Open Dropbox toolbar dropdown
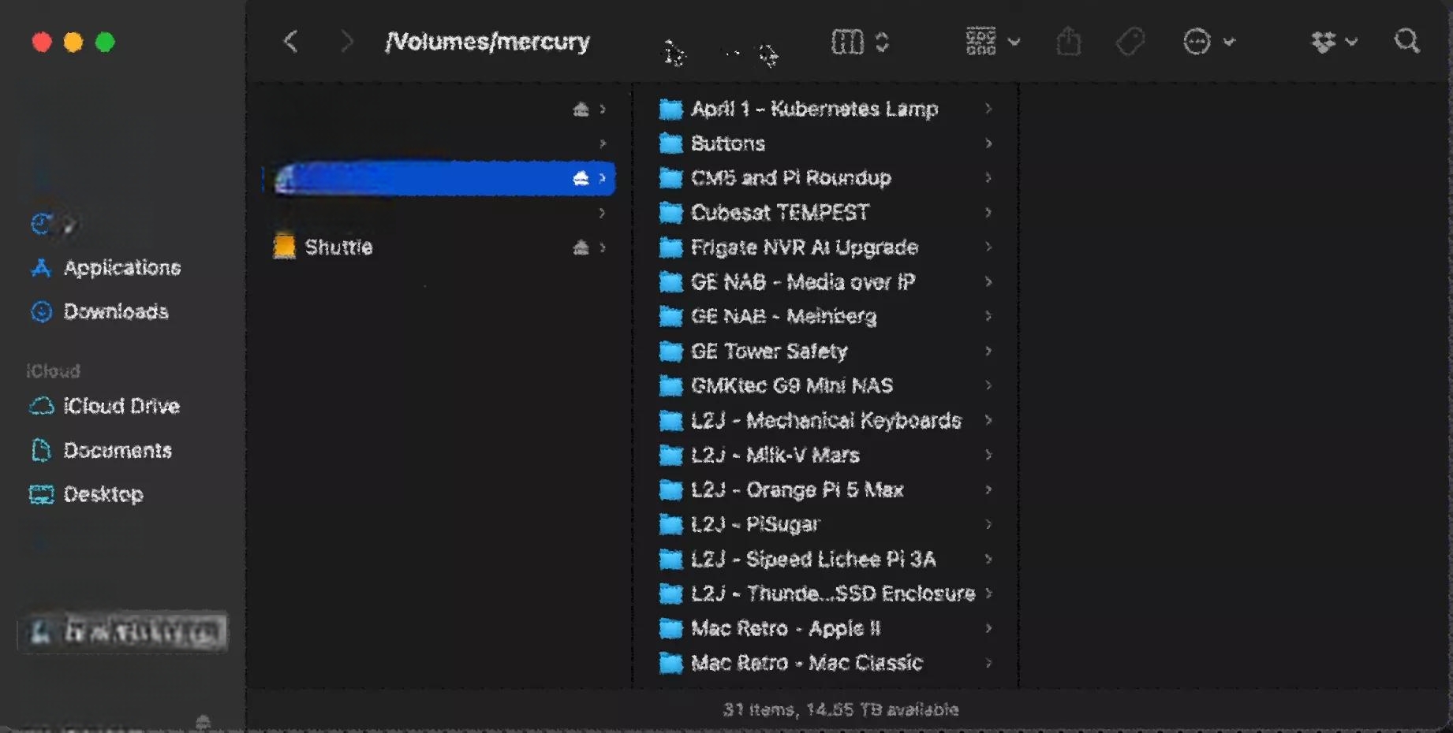 point(1333,42)
